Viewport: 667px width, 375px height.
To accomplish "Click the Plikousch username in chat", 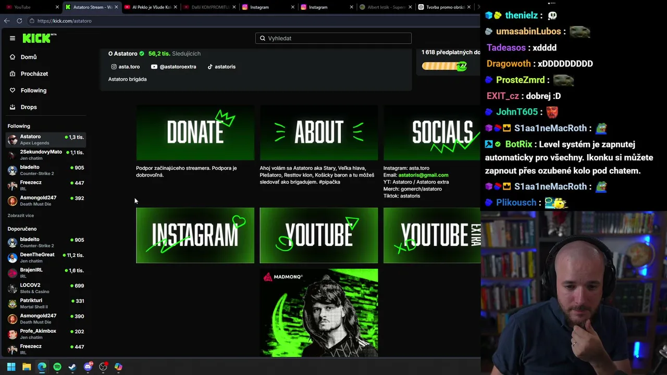I will coord(516,203).
